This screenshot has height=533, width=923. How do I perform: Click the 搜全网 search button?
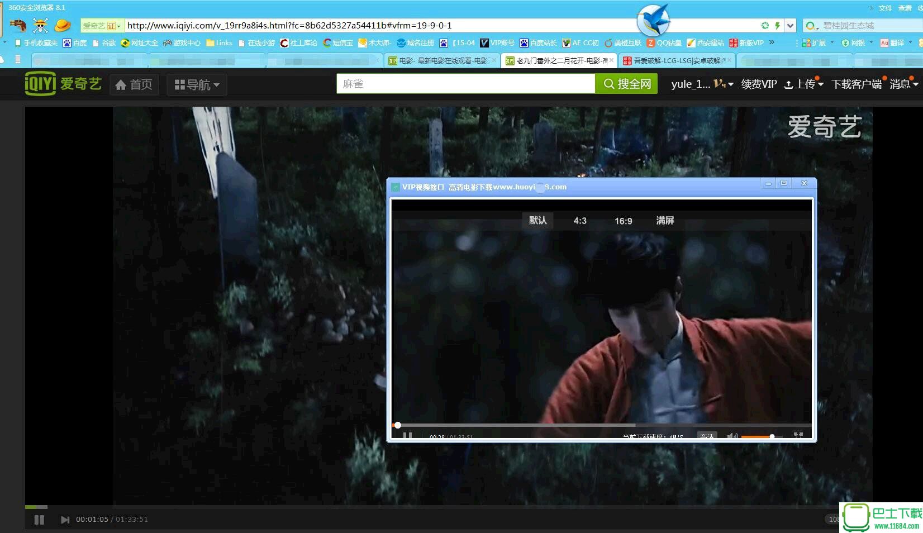point(626,84)
